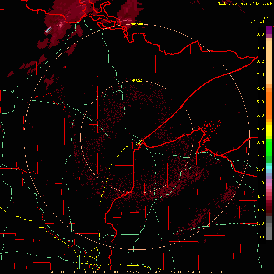Click the 6.6 value on the scale

260,88
